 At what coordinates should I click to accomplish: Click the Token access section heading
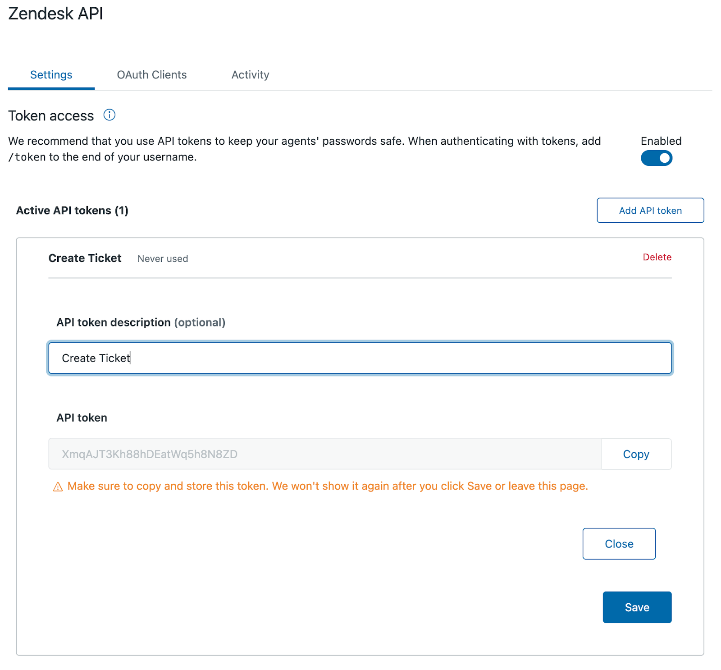[x=51, y=116]
